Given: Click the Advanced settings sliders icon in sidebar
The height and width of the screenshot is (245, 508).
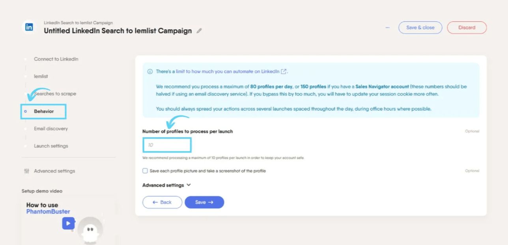Looking at the screenshot, I should pyautogui.click(x=27, y=171).
